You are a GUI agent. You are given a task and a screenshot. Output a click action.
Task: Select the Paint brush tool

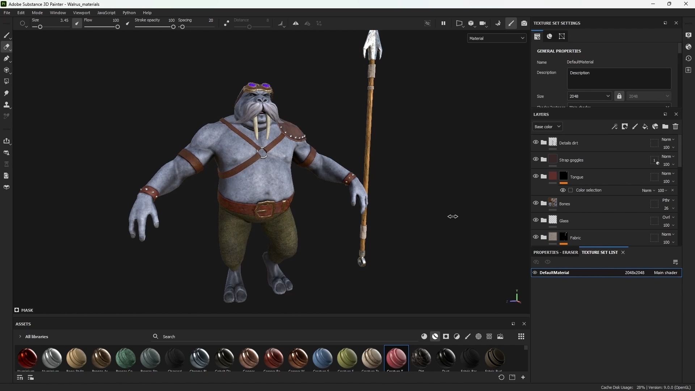6,35
